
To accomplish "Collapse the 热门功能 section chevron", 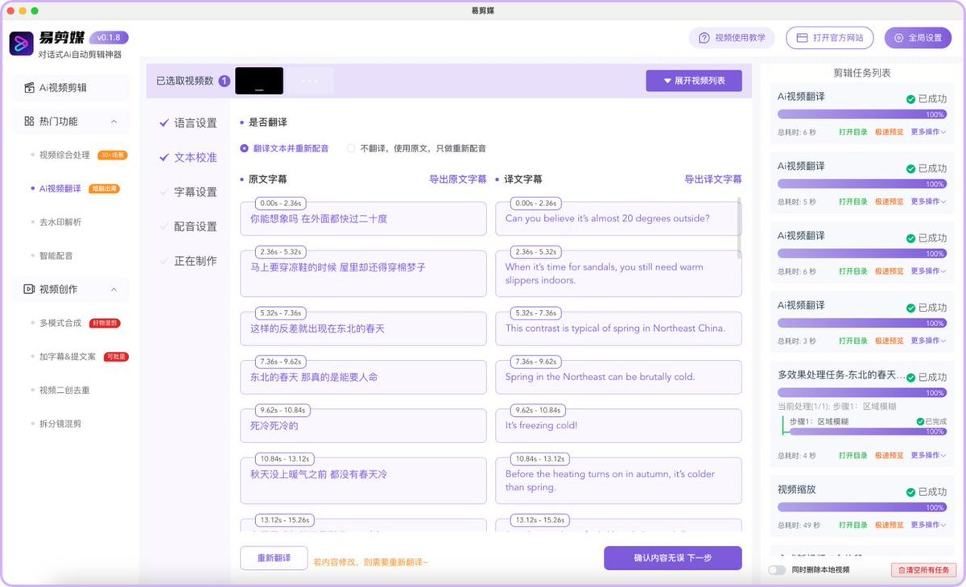I will pos(114,122).
